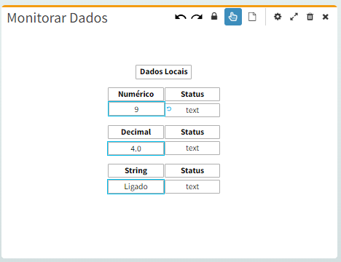Undo the last change
This screenshot has width=341, height=262.
tap(181, 17)
